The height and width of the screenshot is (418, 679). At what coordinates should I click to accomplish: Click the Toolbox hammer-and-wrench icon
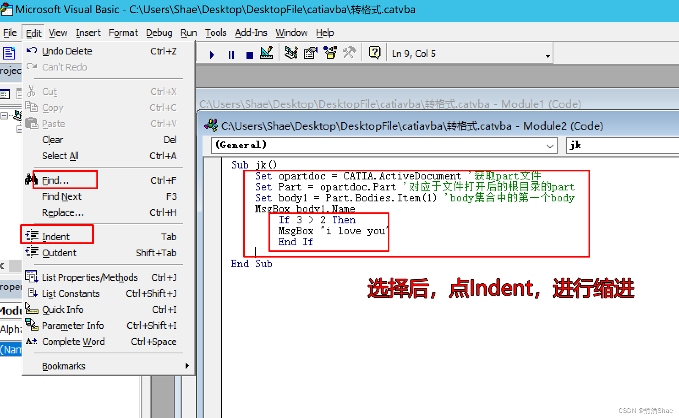349,53
